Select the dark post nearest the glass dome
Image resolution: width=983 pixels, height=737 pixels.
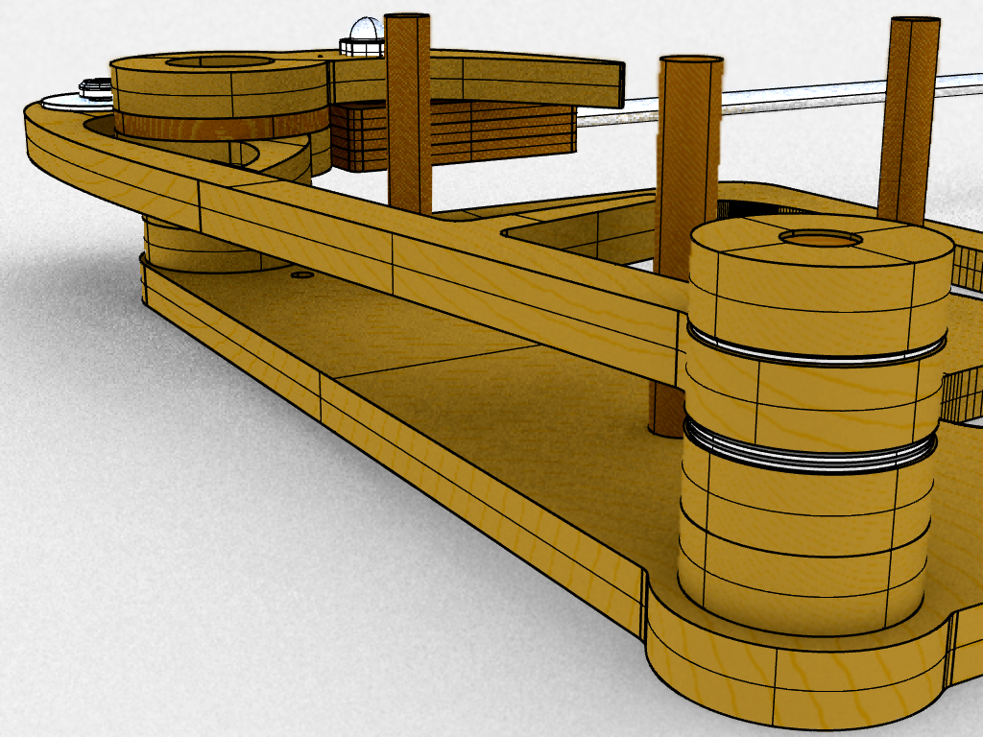point(409,113)
